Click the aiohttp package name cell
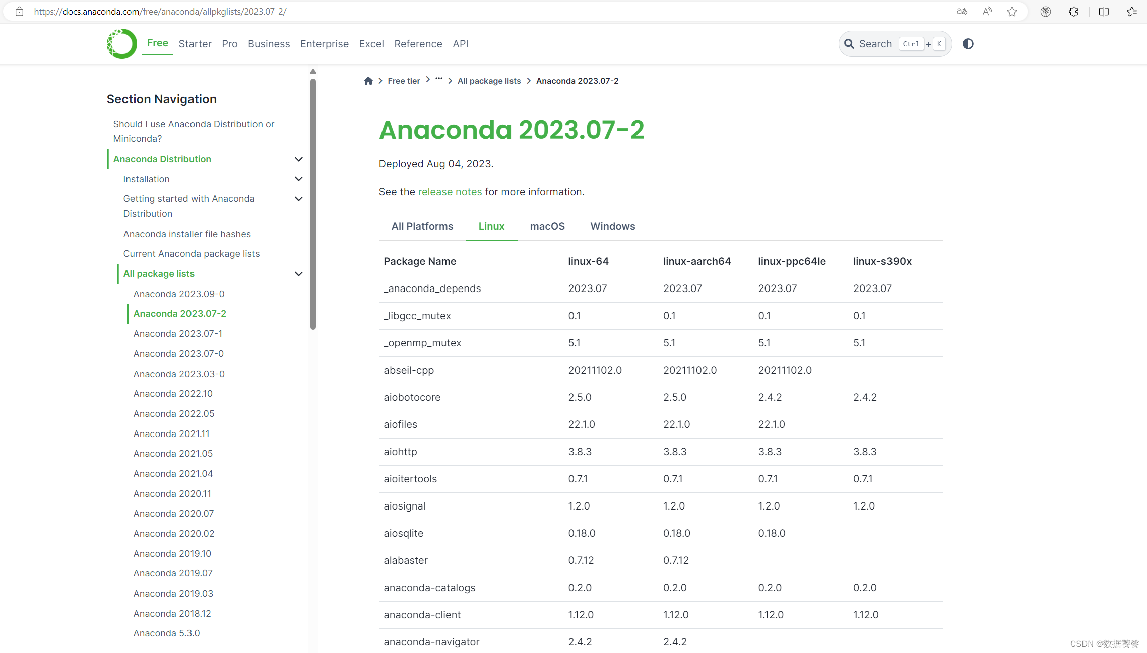Screen dimensions: 1147x653 [x=400, y=452]
